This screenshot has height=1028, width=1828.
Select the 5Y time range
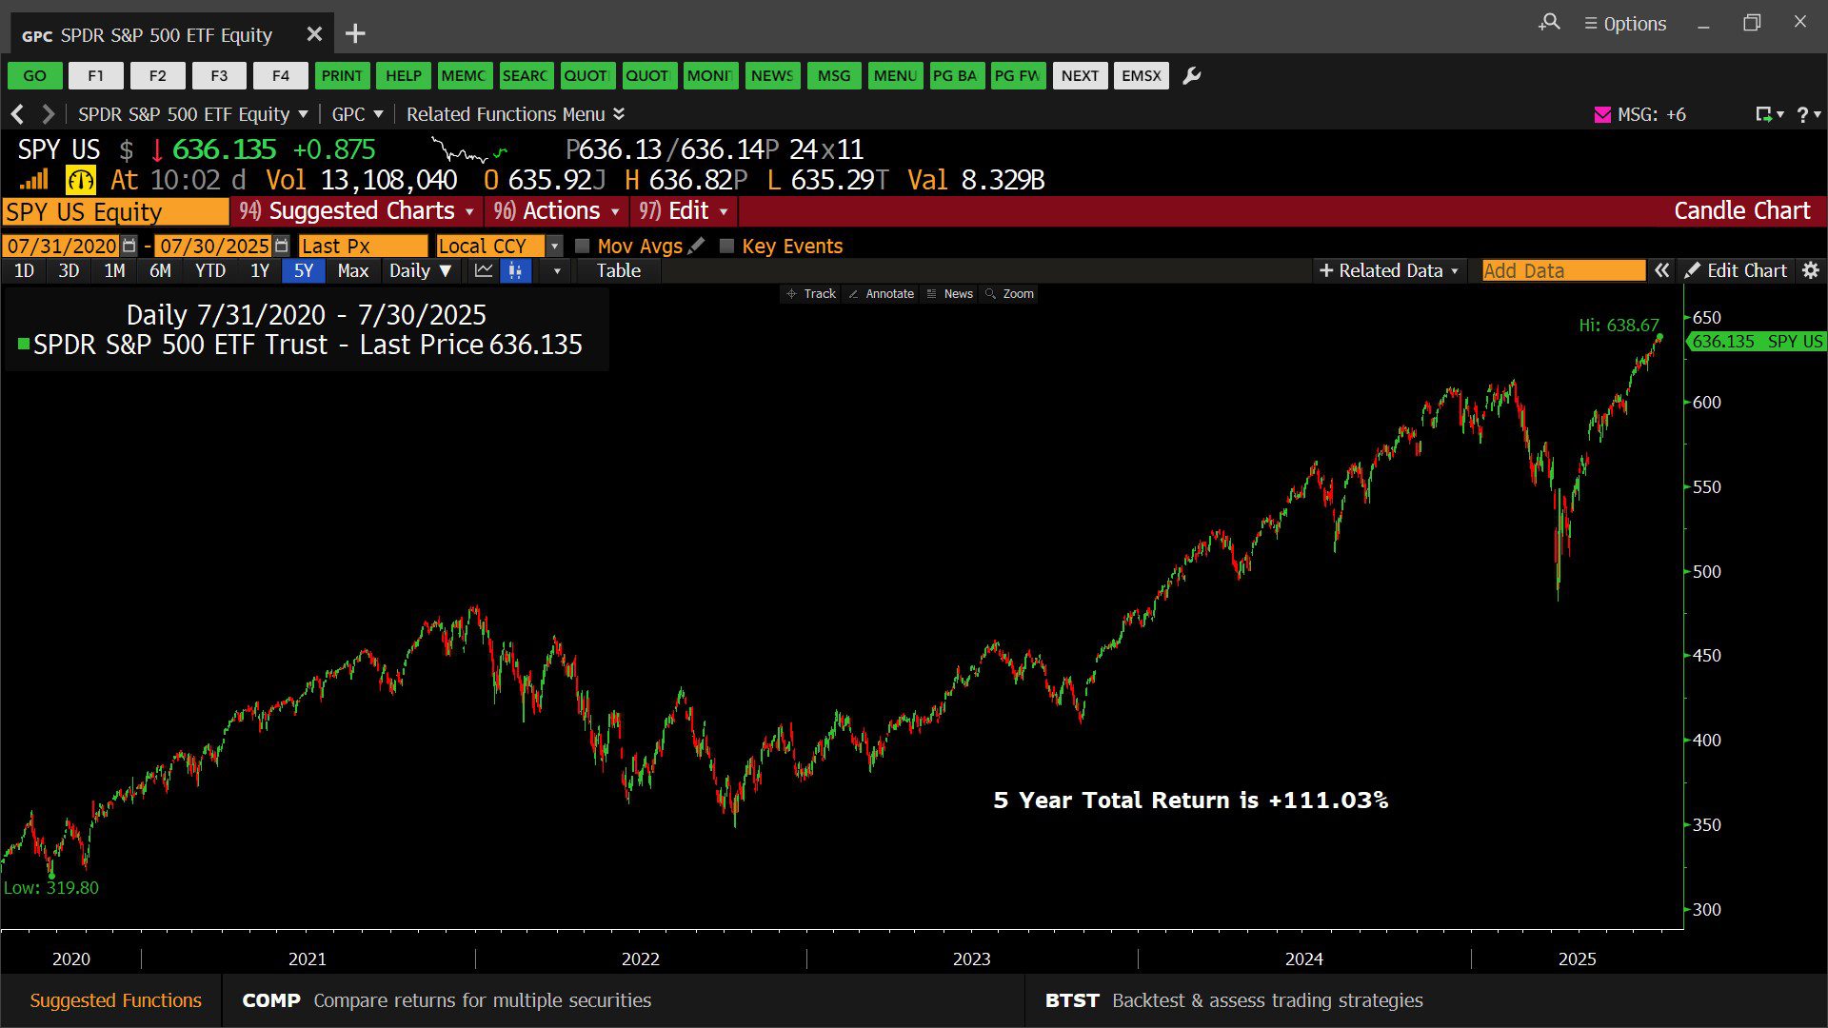[x=303, y=270]
